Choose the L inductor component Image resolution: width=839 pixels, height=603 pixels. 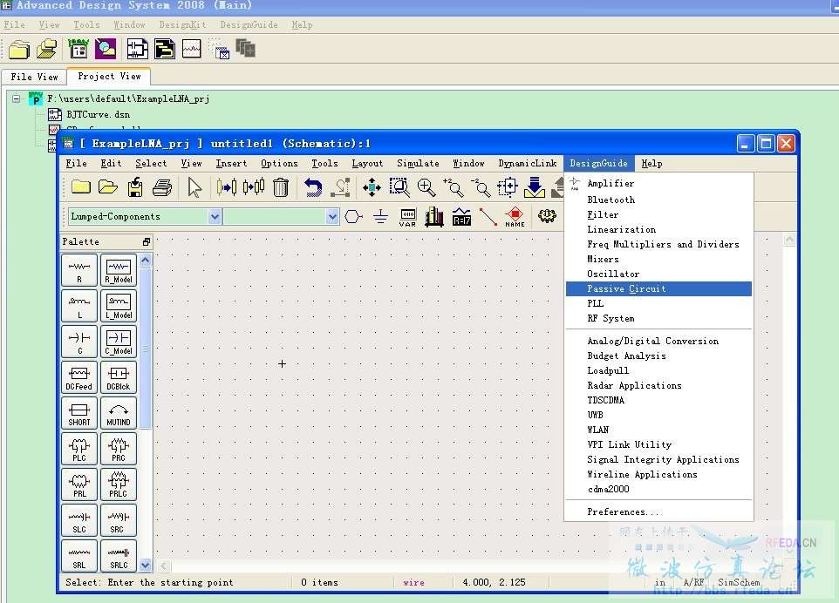tap(79, 307)
